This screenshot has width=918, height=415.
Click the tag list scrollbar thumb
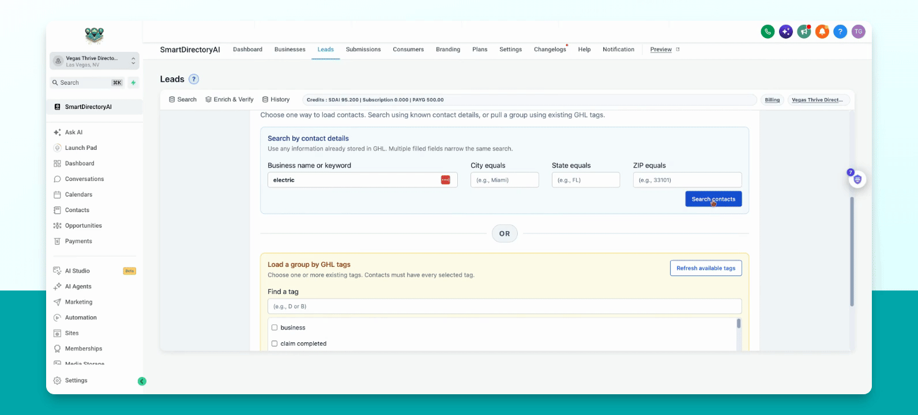pos(739,323)
